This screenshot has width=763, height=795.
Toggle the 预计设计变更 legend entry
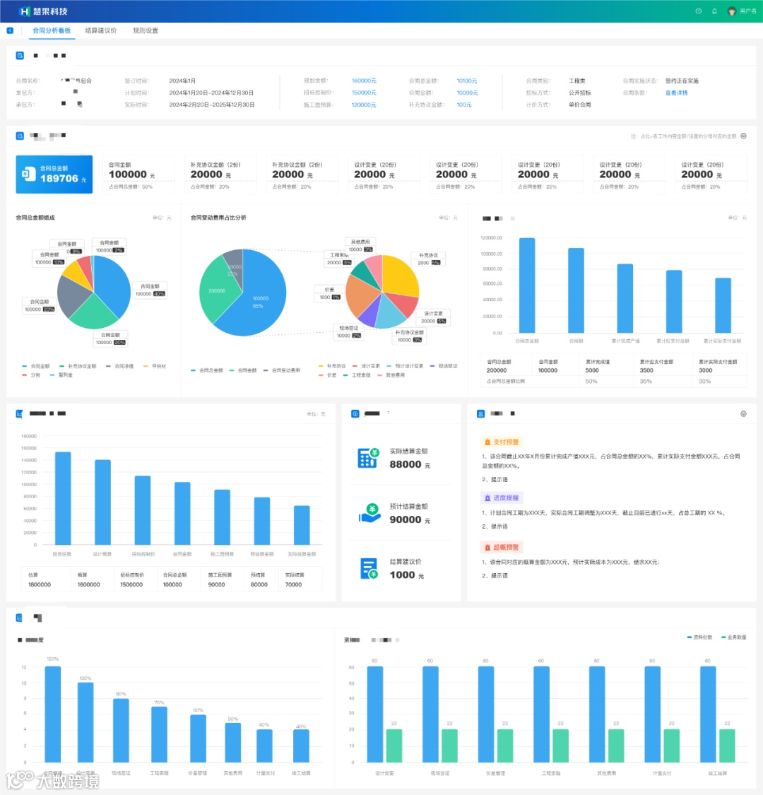pyautogui.click(x=405, y=366)
